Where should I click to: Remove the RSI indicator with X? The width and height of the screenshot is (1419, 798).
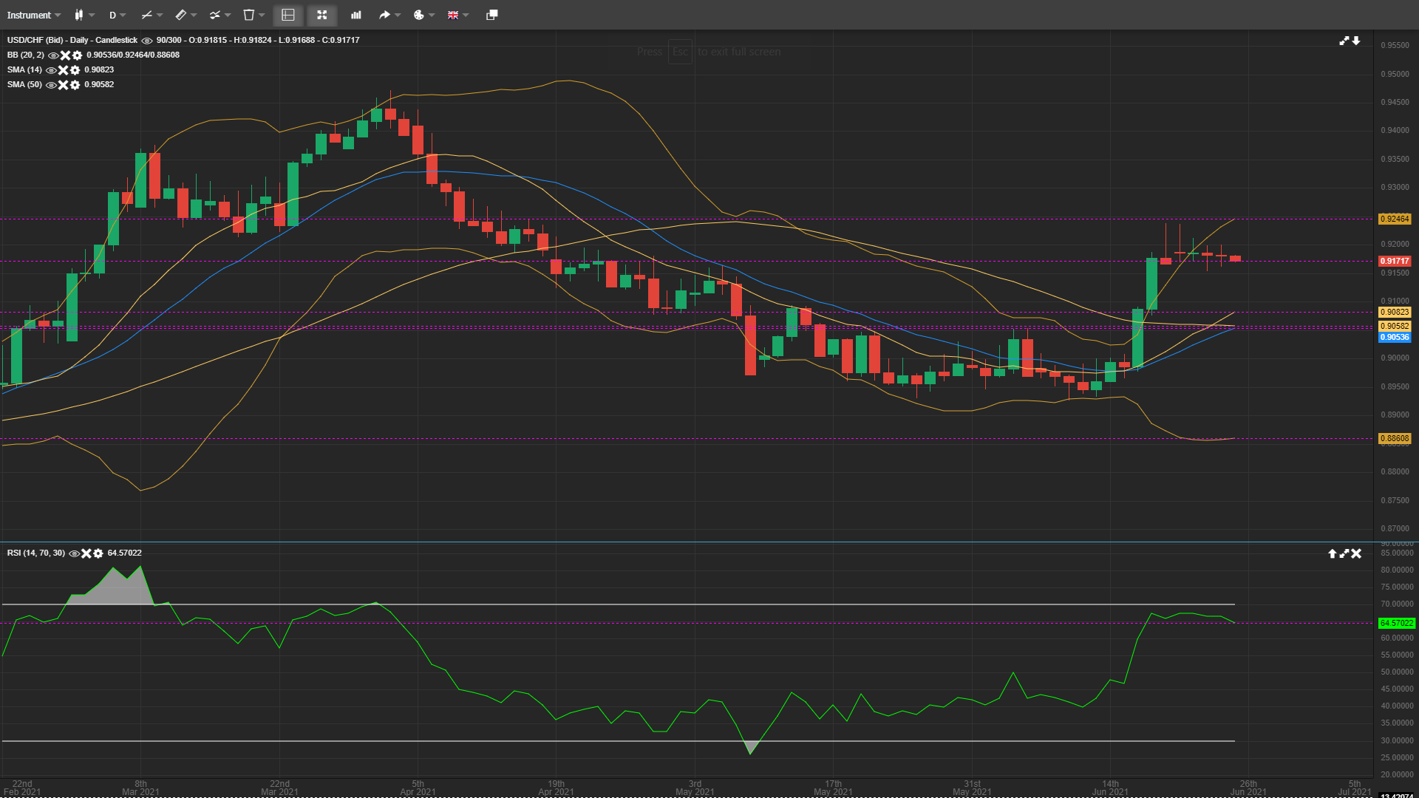[x=86, y=553]
